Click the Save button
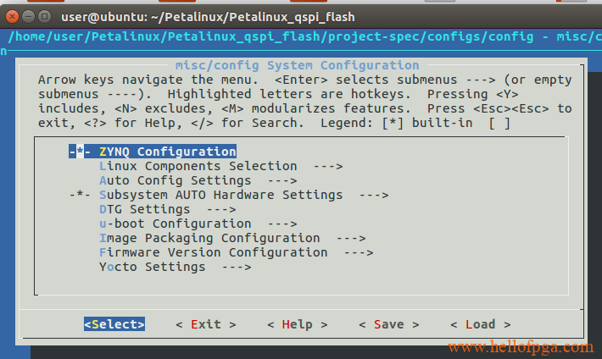Viewport: 602px width, 359px height. click(x=388, y=324)
